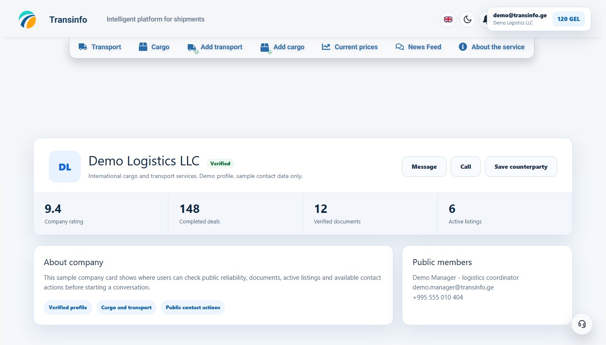The width and height of the screenshot is (606, 345).
Task: Select Add cargo in navigation
Action: click(282, 47)
